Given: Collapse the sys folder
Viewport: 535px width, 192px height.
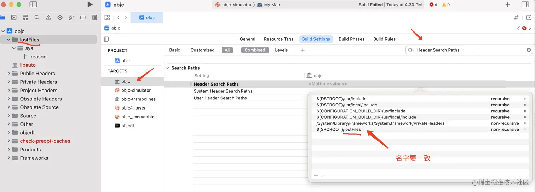Looking at the screenshot, I should [x=14, y=48].
